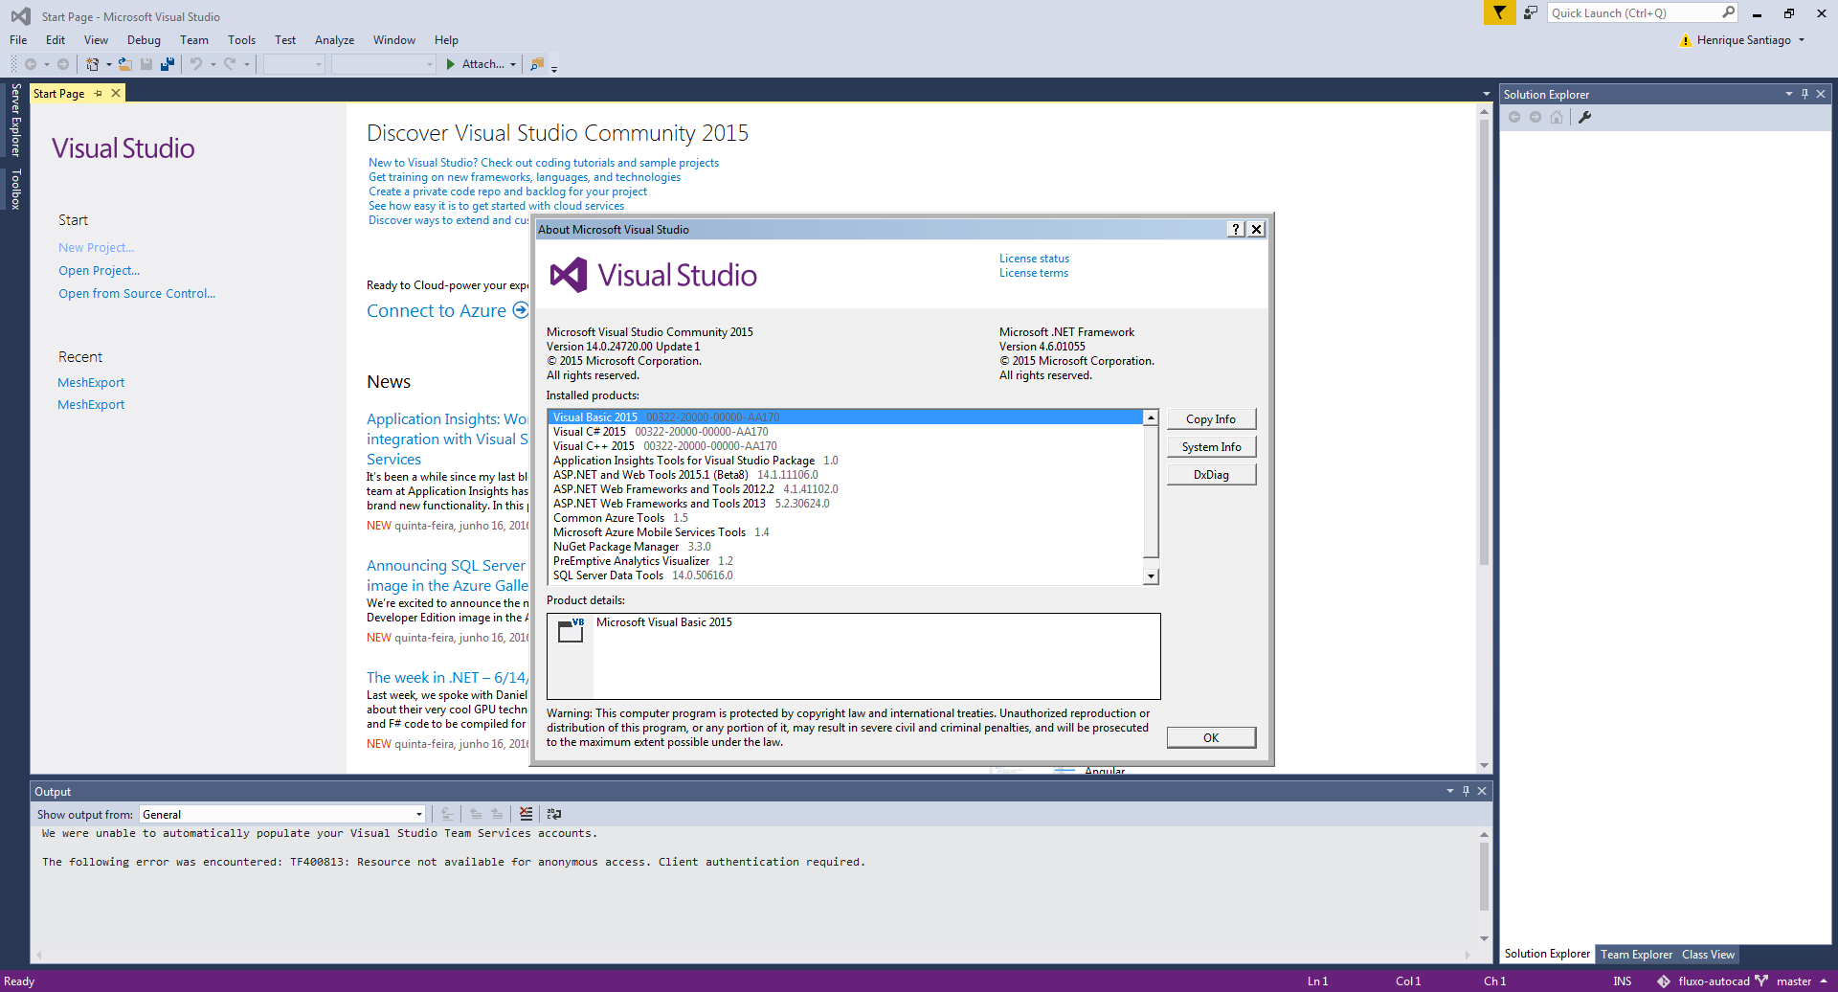This screenshot has height=992, width=1838.
Task: Click the Save toolbar icon
Action: click(x=146, y=64)
